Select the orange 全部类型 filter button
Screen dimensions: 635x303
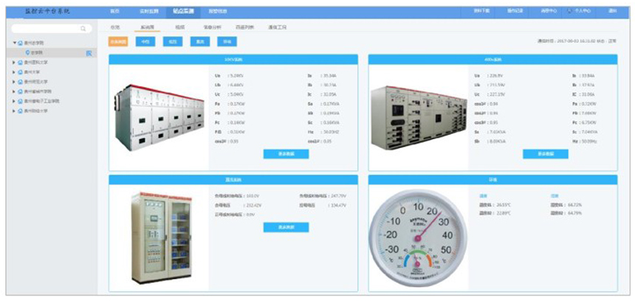pyautogui.click(x=117, y=42)
